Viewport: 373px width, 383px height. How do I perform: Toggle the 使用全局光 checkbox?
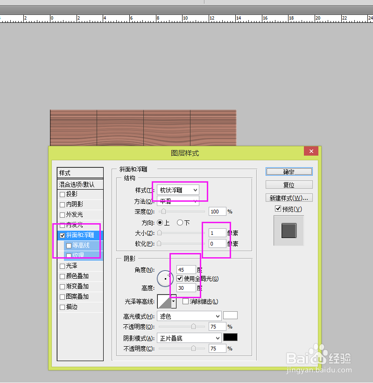(180, 279)
